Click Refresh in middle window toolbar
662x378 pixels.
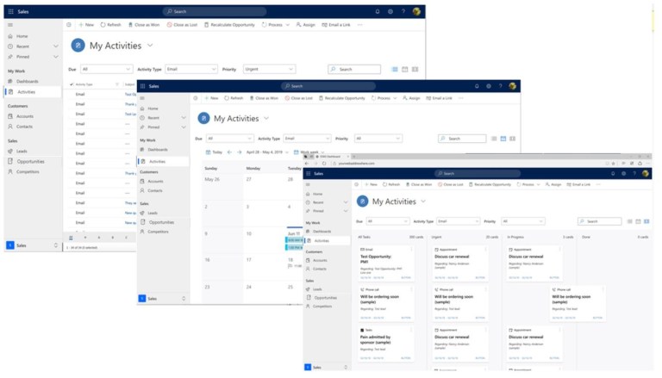point(234,98)
